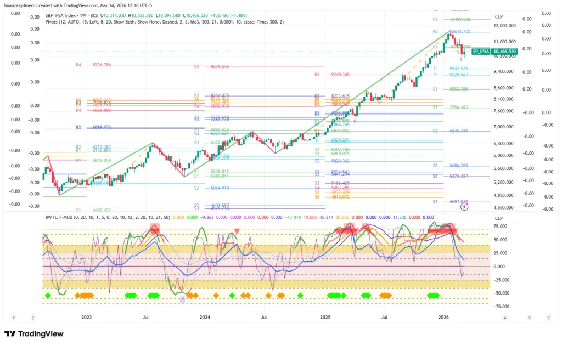
Task: Click the 2026 label on time axis
Action: (x=443, y=317)
